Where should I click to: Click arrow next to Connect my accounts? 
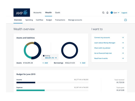[123, 38]
